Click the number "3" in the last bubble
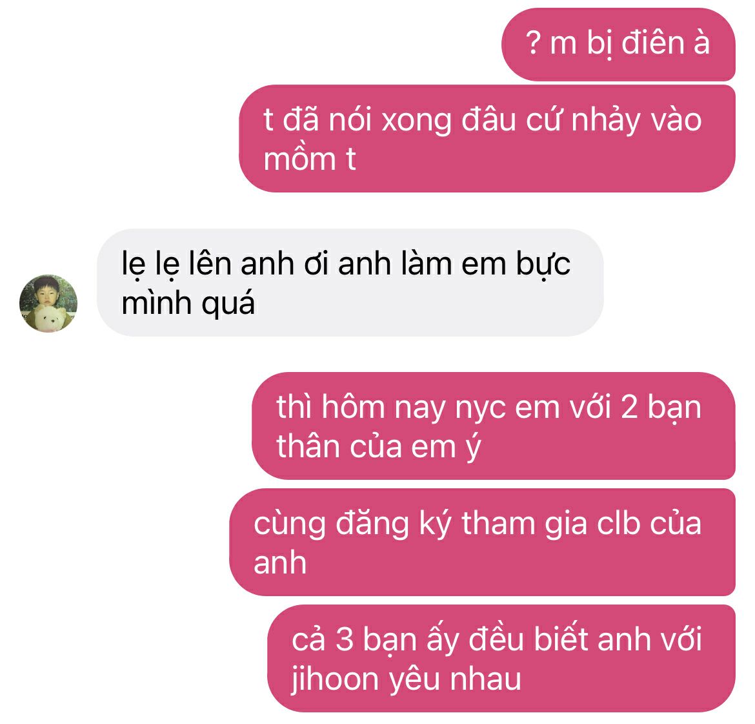 tap(345, 639)
